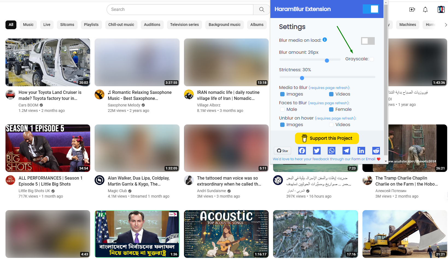Select the Auditions category chip
Image resolution: width=448 pixels, height=259 pixels.
click(x=152, y=25)
